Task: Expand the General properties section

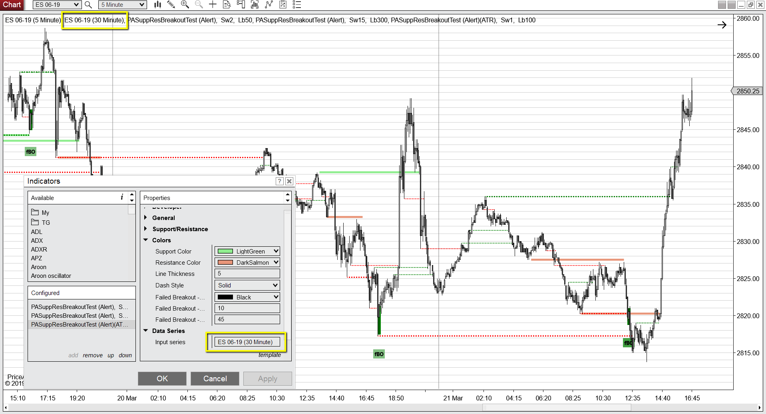Action: [x=145, y=218]
